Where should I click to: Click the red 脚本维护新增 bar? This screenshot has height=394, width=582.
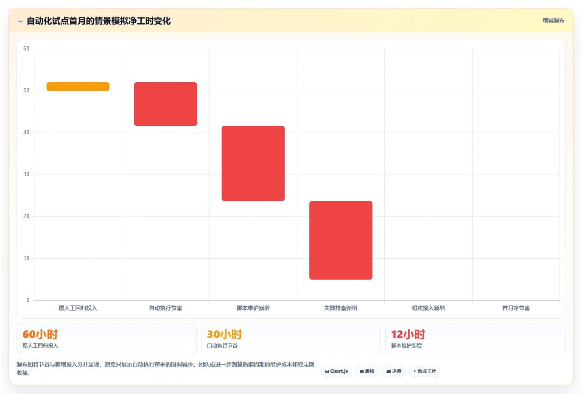(253, 163)
